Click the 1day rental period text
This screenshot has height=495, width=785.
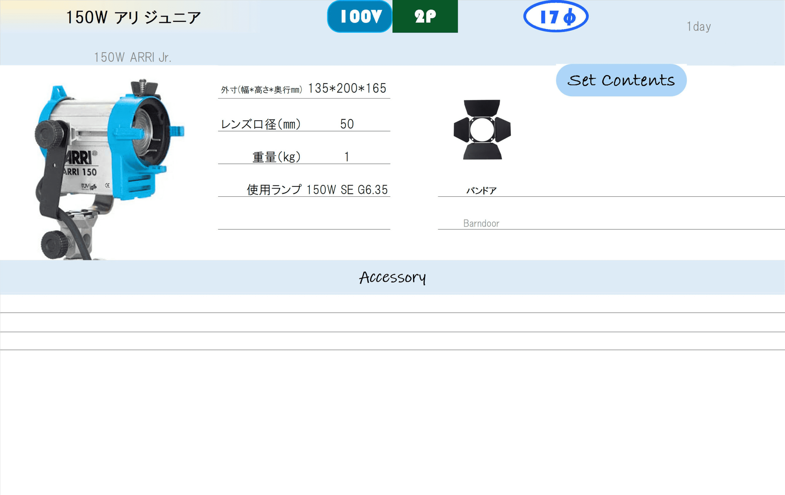pyautogui.click(x=699, y=26)
